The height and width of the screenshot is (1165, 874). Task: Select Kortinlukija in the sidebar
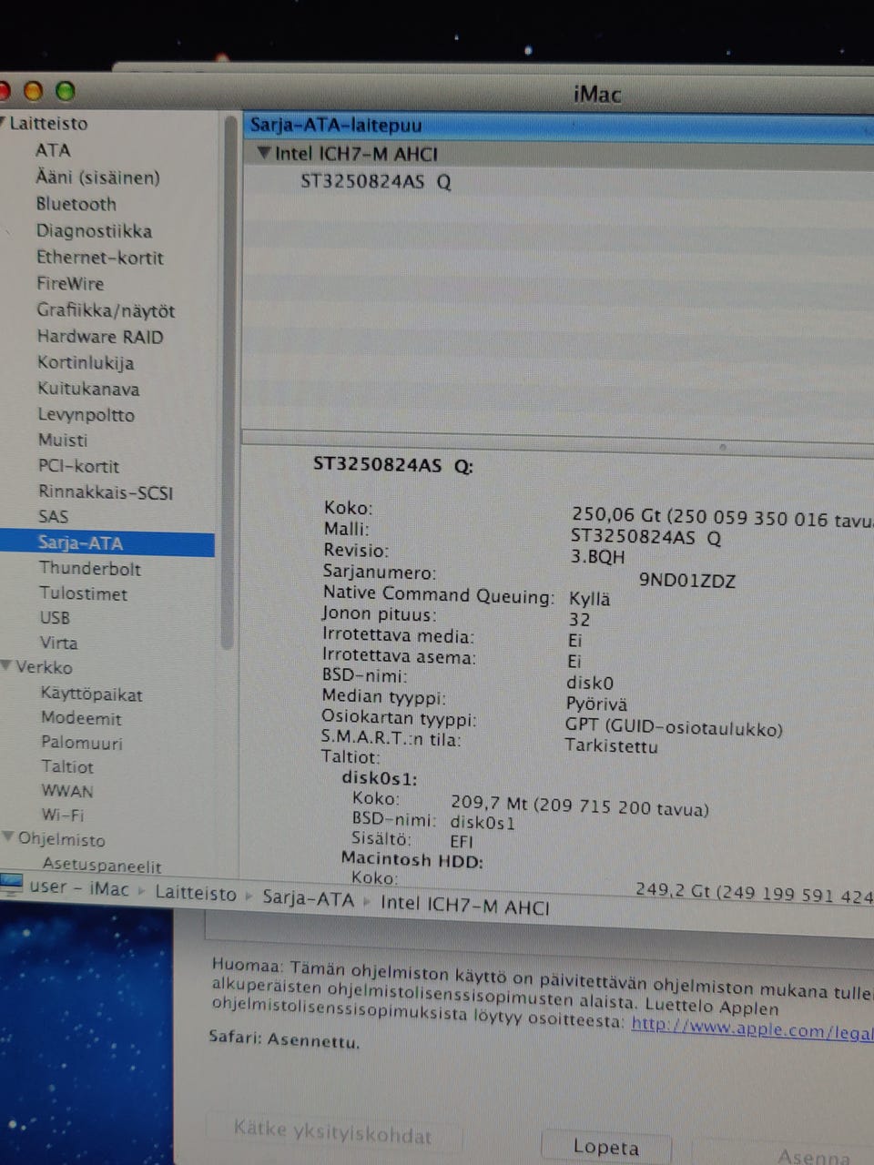click(86, 362)
